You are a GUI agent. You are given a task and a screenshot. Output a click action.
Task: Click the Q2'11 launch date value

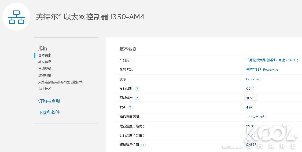click(x=251, y=89)
